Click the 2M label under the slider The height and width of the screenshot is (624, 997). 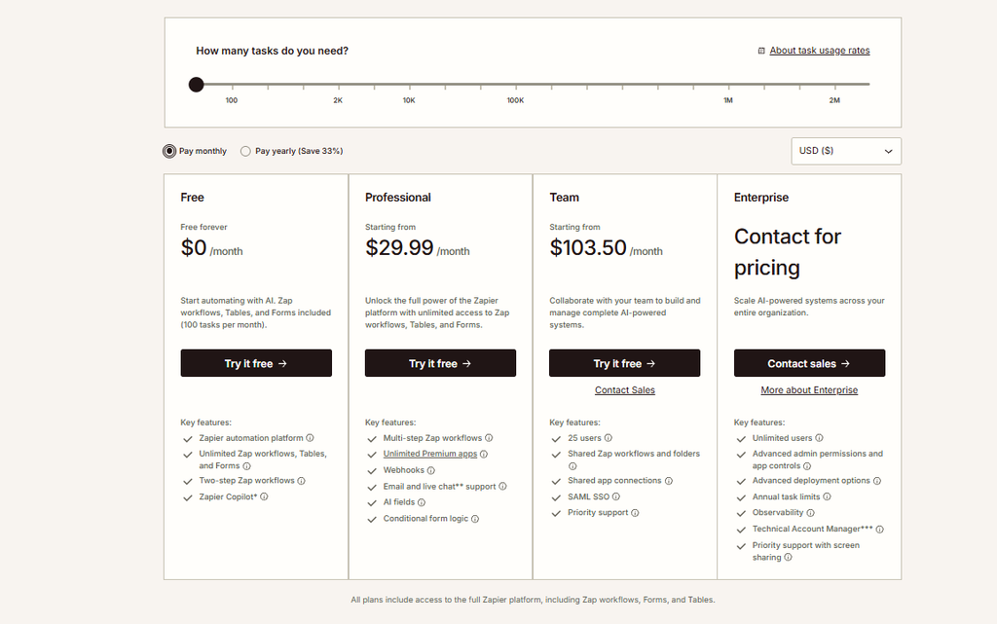(x=834, y=100)
